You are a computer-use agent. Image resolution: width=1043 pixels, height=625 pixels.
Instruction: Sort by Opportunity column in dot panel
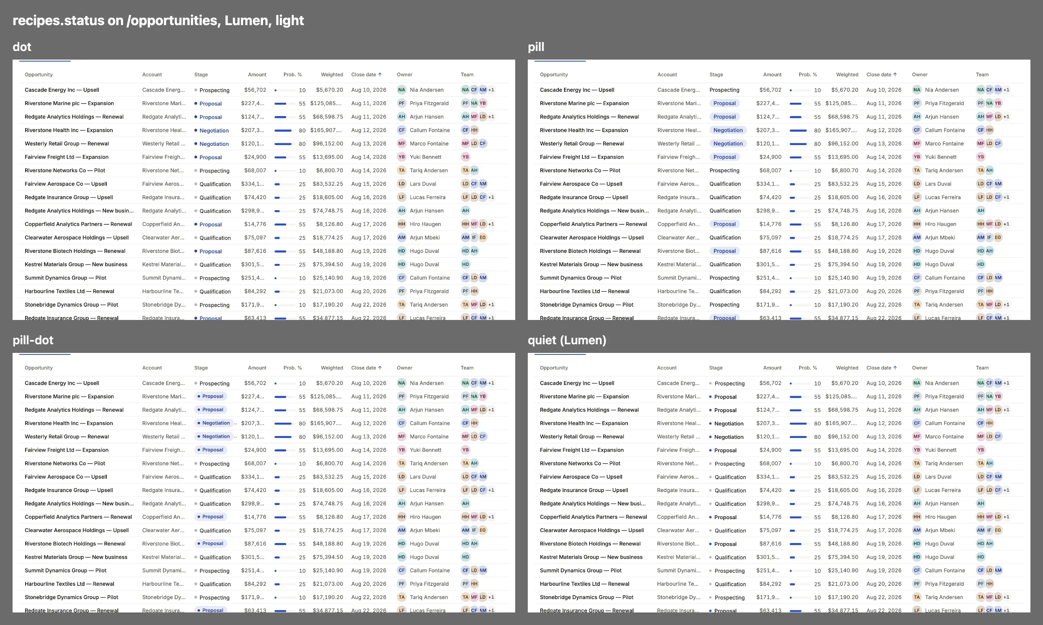39,74
